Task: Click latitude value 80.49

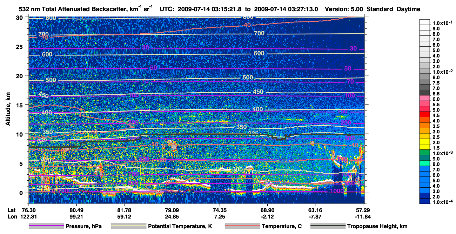Action: pos(76,210)
